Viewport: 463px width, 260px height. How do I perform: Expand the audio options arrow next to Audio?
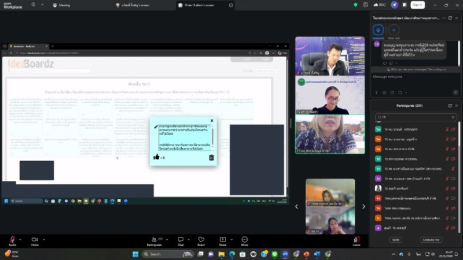(21, 237)
